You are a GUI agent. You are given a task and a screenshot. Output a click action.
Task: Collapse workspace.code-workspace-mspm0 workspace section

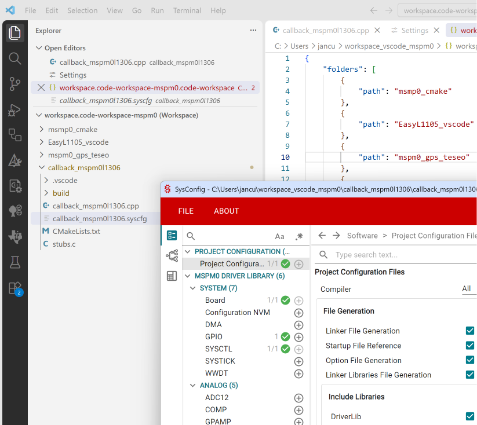pyautogui.click(x=39, y=115)
